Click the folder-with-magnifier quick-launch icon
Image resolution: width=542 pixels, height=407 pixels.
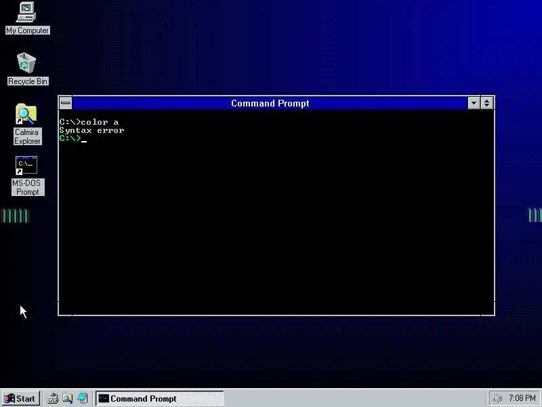coord(68,398)
